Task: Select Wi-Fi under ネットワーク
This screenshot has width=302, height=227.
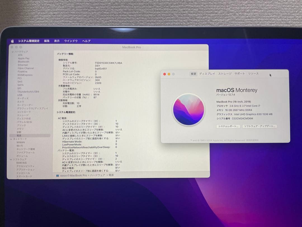Action: [20, 146]
